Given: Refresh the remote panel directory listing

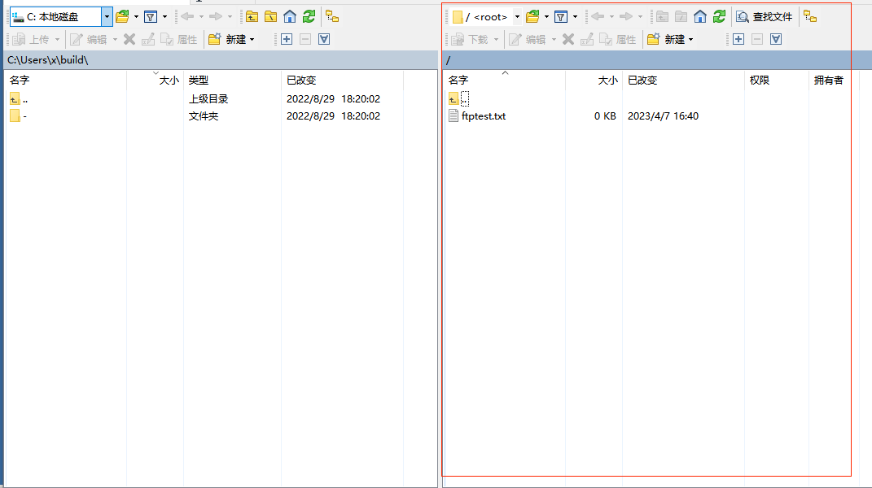Looking at the screenshot, I should coord(719,16).
